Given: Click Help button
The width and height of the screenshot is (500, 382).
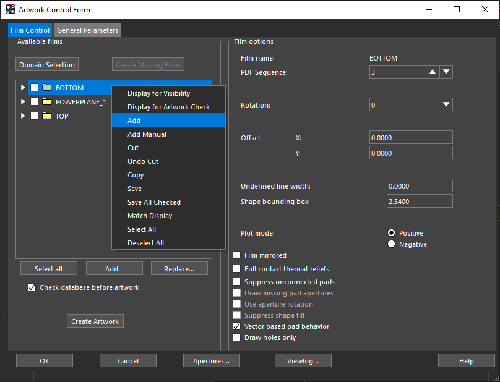Looking at the screenshot, I should point(466,360).
